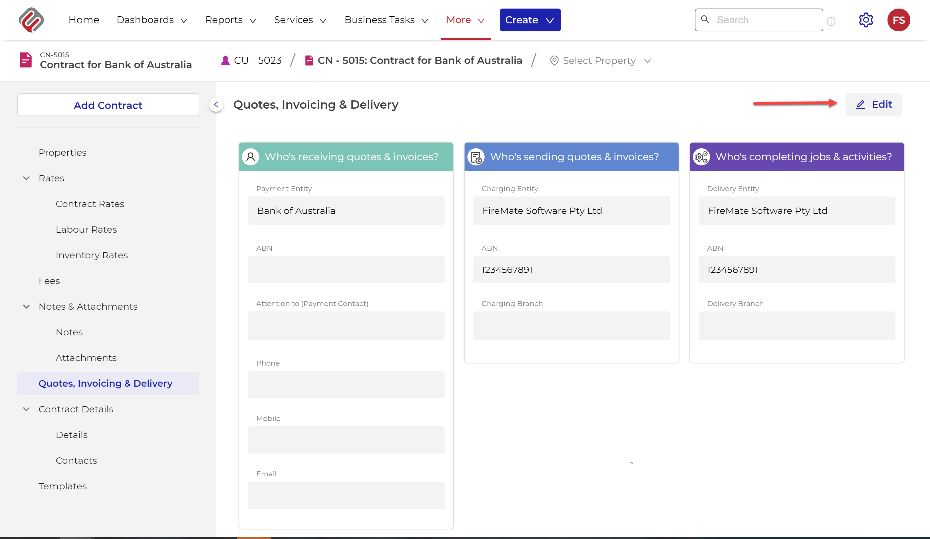
Task: Follow the CN - 5015 contract breadcrumb link
Action: 419,60
